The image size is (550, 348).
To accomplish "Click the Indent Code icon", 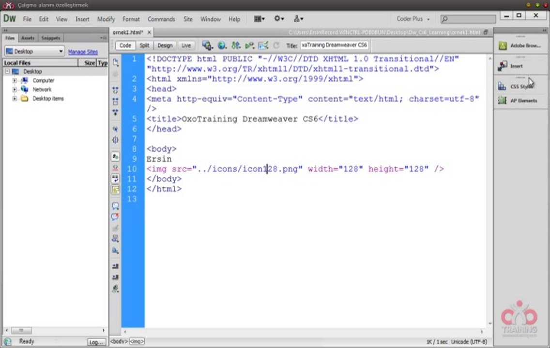I will point(115,266).
